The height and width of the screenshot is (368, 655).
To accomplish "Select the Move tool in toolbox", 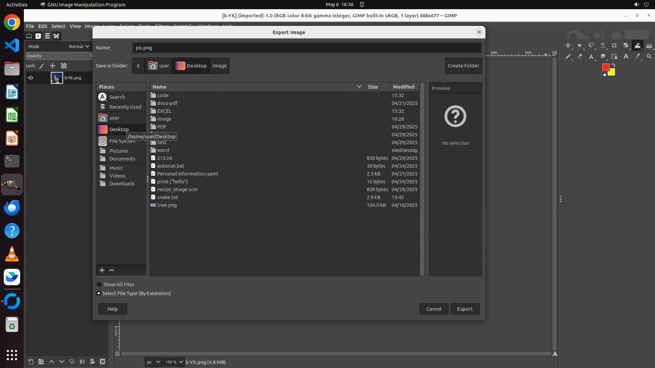I will pyautogui.click(x=568, y=45).
